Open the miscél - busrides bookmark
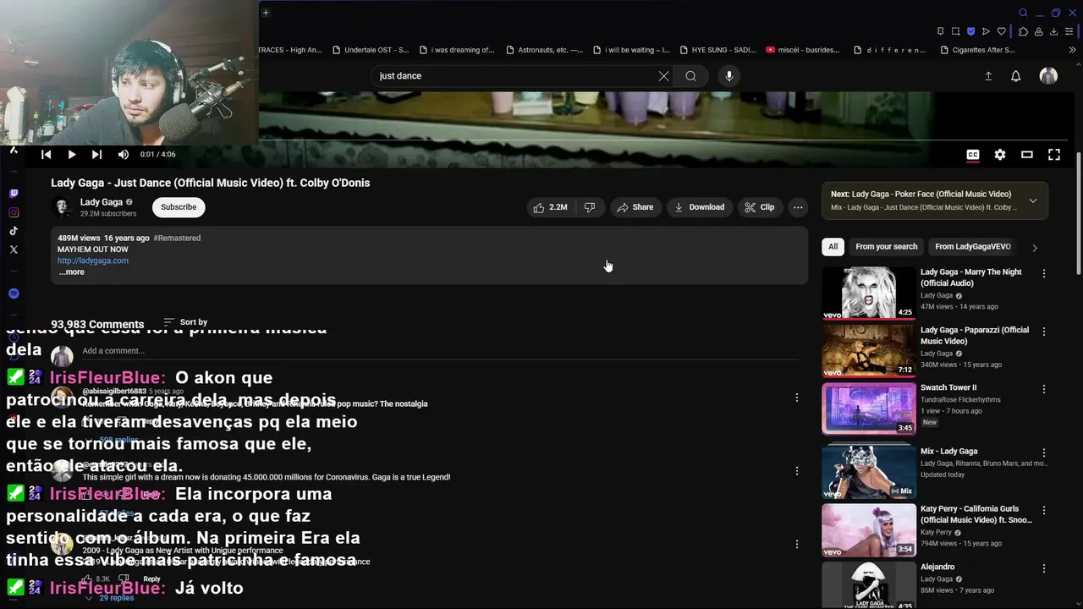1083x609 pixels. 802,50
